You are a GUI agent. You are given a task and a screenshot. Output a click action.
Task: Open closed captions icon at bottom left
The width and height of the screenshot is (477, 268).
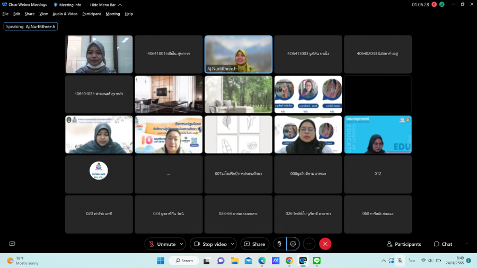pyautogui.click(x=12, y=244)
